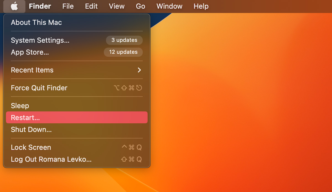Put the Mac to Sleep
The image size is (332, 192).
(77, 106)
